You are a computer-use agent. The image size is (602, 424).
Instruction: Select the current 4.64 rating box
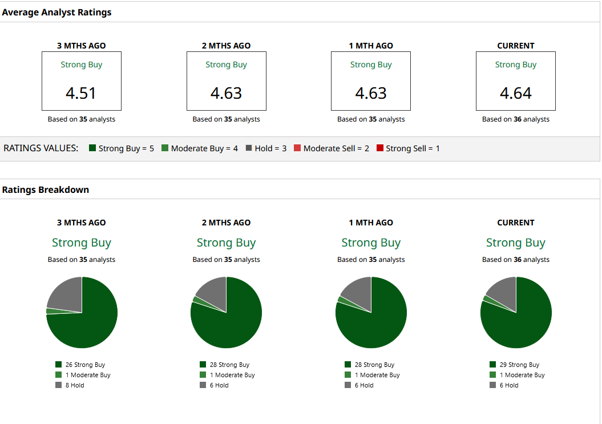516,81
